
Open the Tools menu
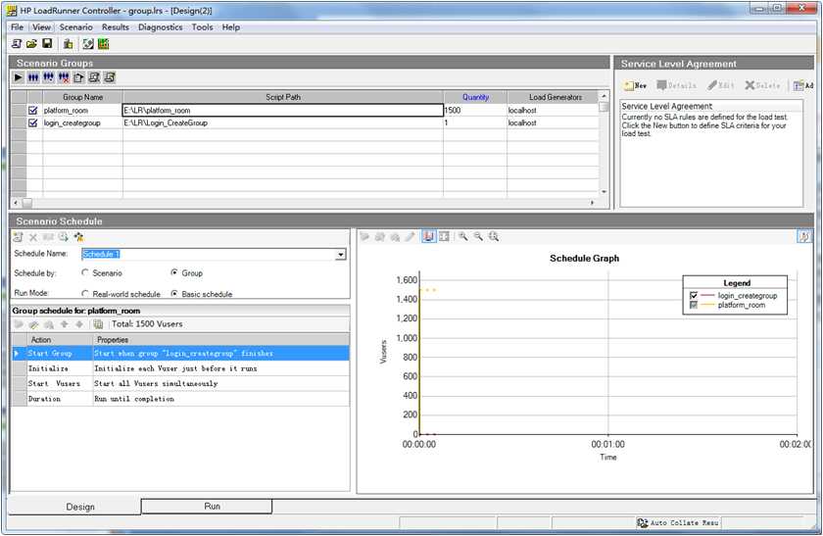[x=202, y=27]
